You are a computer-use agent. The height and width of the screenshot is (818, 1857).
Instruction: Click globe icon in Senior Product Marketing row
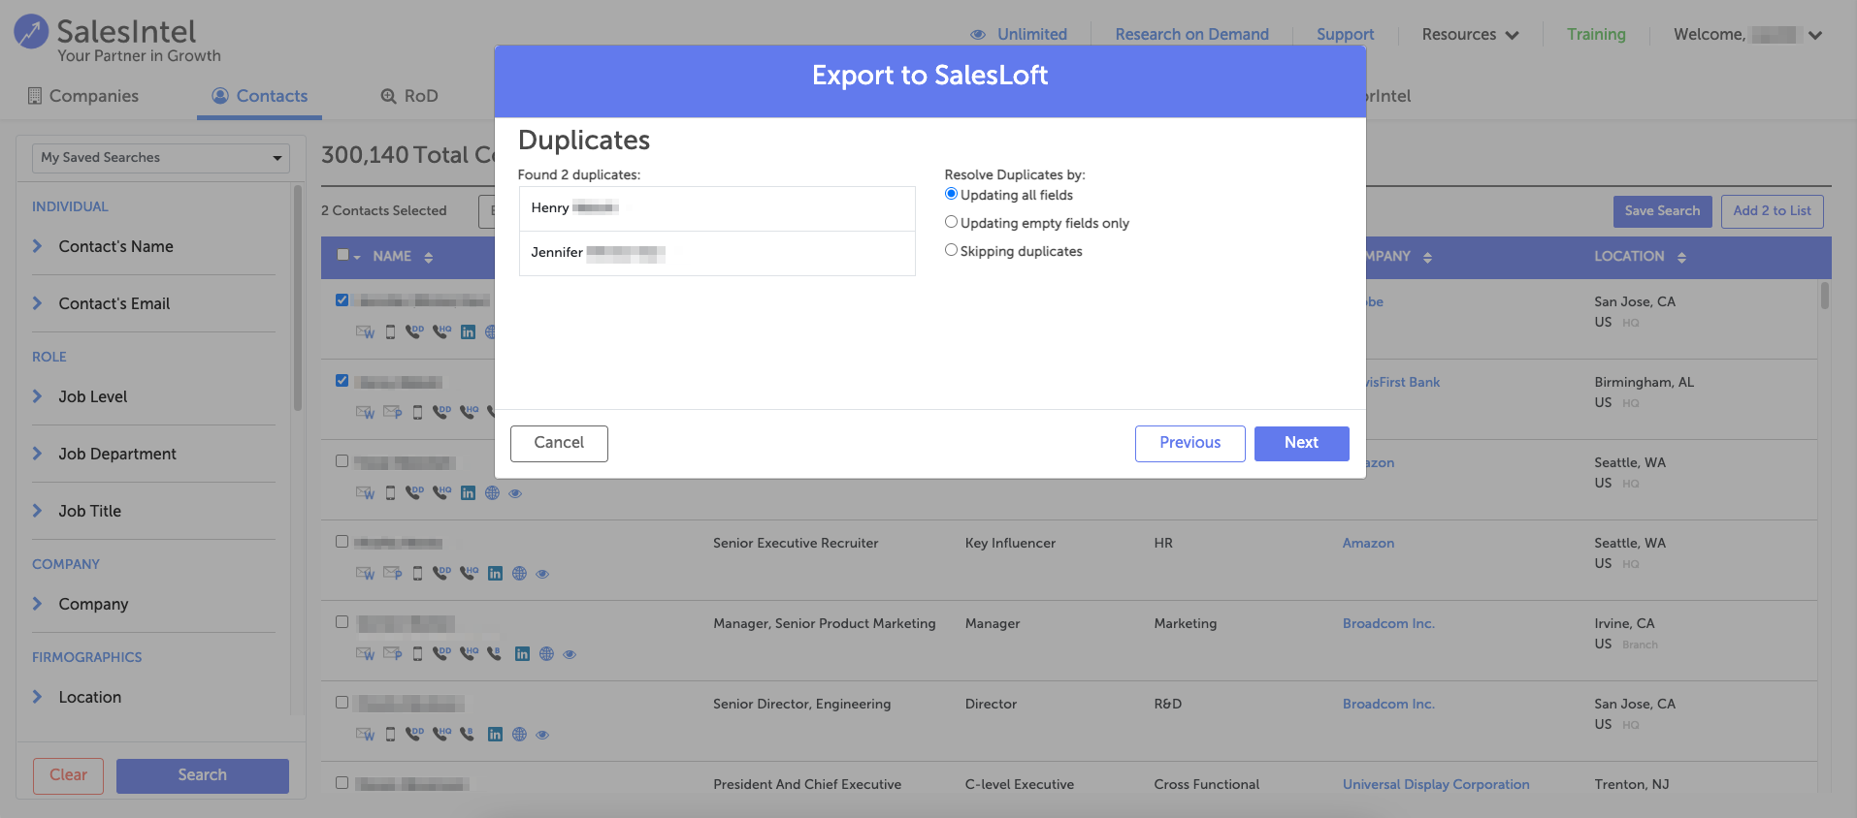(x=546, y=654)
